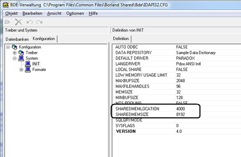Click the SYSFLAGS parameter name
The image size is (241, 157).
click(125, 126)
